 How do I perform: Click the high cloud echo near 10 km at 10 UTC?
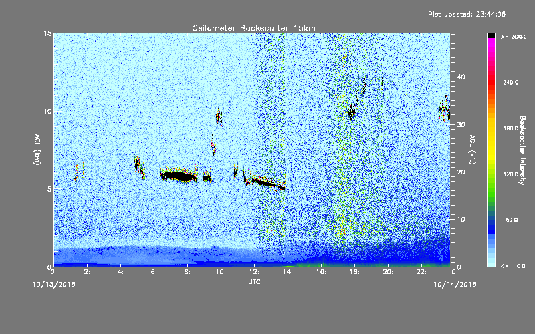tap(219, 116)
